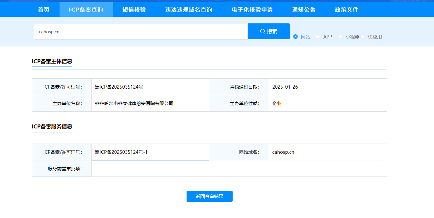Click the 主办单位名称 label
The height and width of the screenshot is (218, 434).
coord(67,103)
